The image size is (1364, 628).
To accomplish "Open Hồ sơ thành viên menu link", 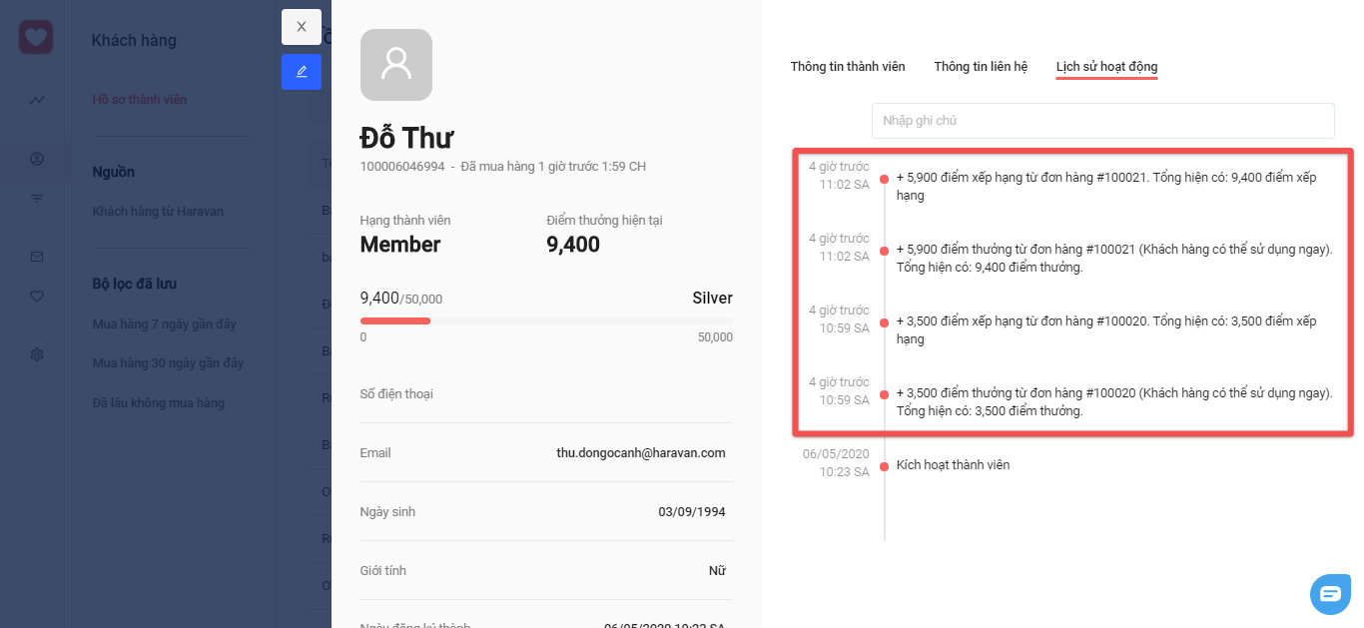I will (x=140, y=100).
